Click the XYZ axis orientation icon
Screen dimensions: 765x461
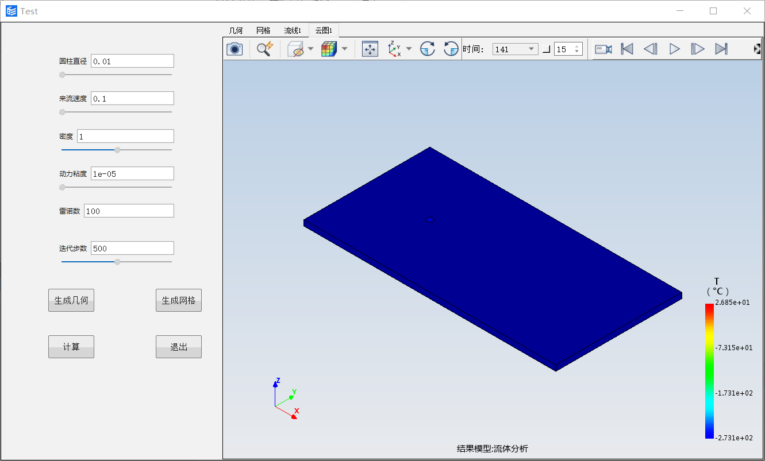[x=395, y=49]
